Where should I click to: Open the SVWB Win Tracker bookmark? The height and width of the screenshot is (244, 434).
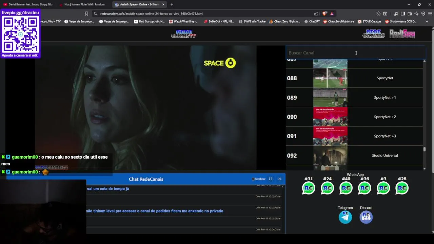252,21
